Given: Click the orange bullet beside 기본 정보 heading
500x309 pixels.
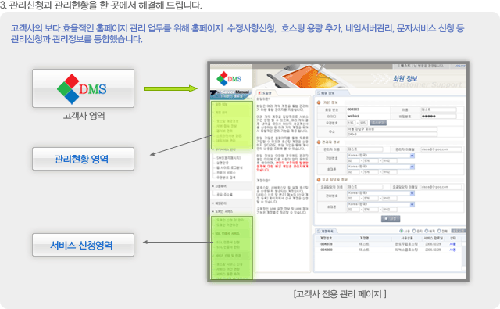Looking at the screenshot, I should 319,102.
